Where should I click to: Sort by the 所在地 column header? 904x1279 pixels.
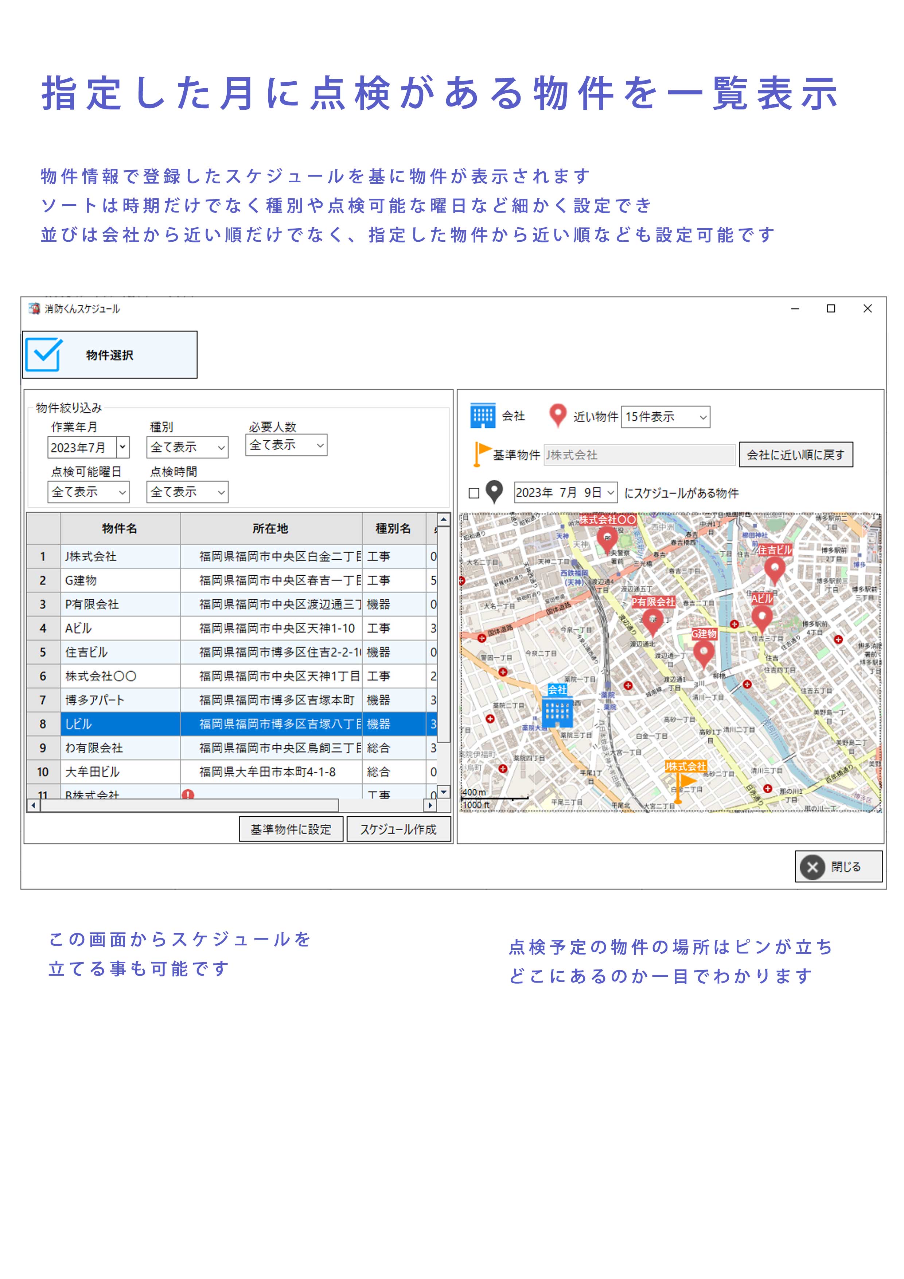click(x=270, y=528)
